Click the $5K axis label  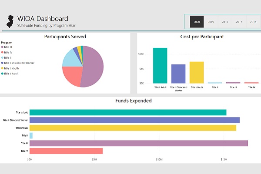[x=141, y=69]
